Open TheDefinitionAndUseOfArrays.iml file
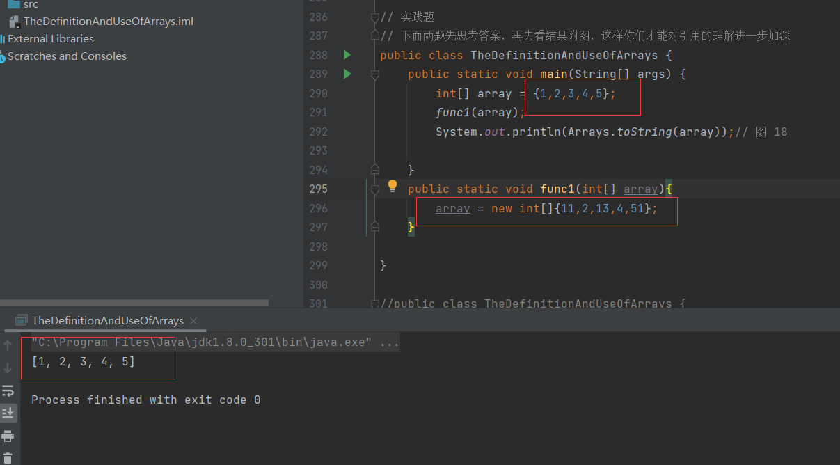840x465 pixels. click(x=108, y=22)
